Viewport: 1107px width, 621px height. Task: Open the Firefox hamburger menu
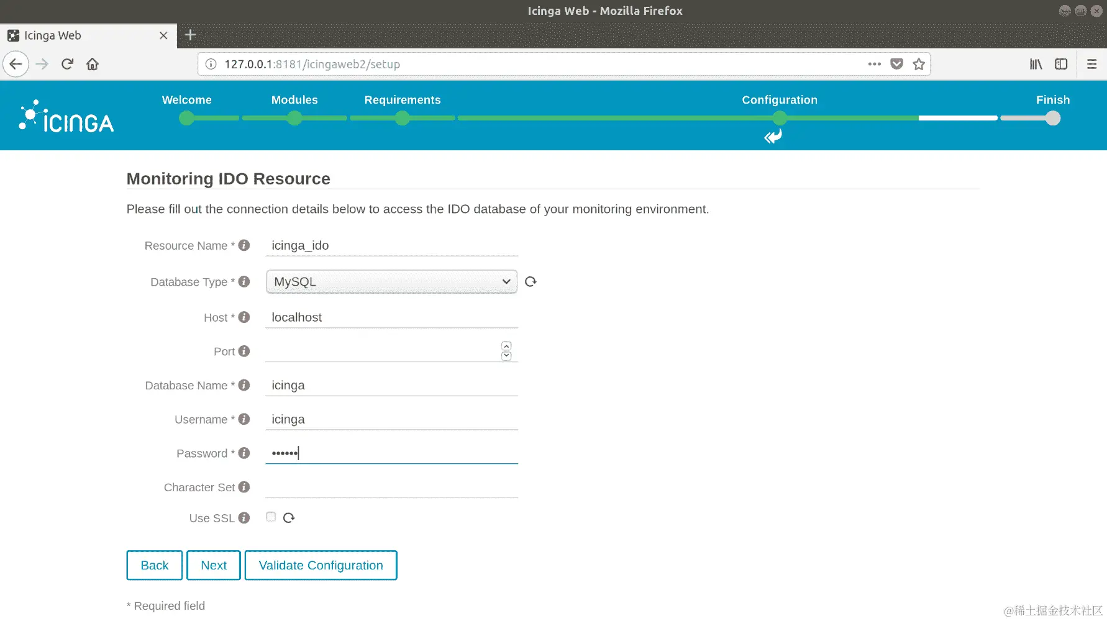1091,64
